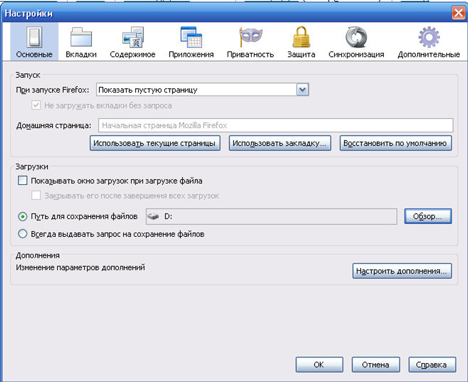The height and width of the screenshot is (382, 468).
Task: Click the Дополнения group label
Action: [37, 256]
